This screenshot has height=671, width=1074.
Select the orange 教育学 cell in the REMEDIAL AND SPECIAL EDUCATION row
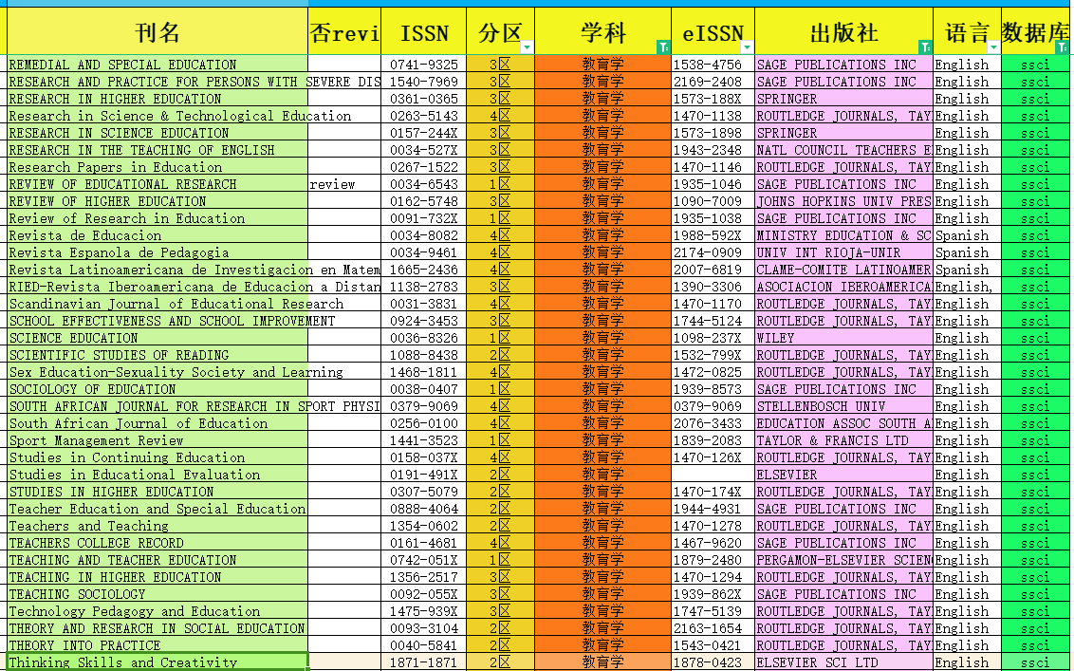(602, 65)
